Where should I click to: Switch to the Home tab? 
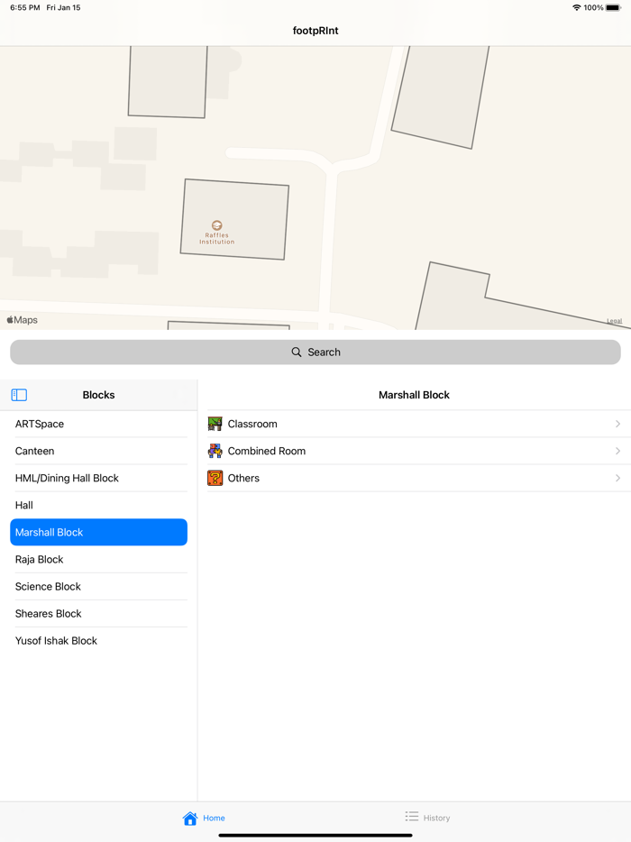pos(204,818)
